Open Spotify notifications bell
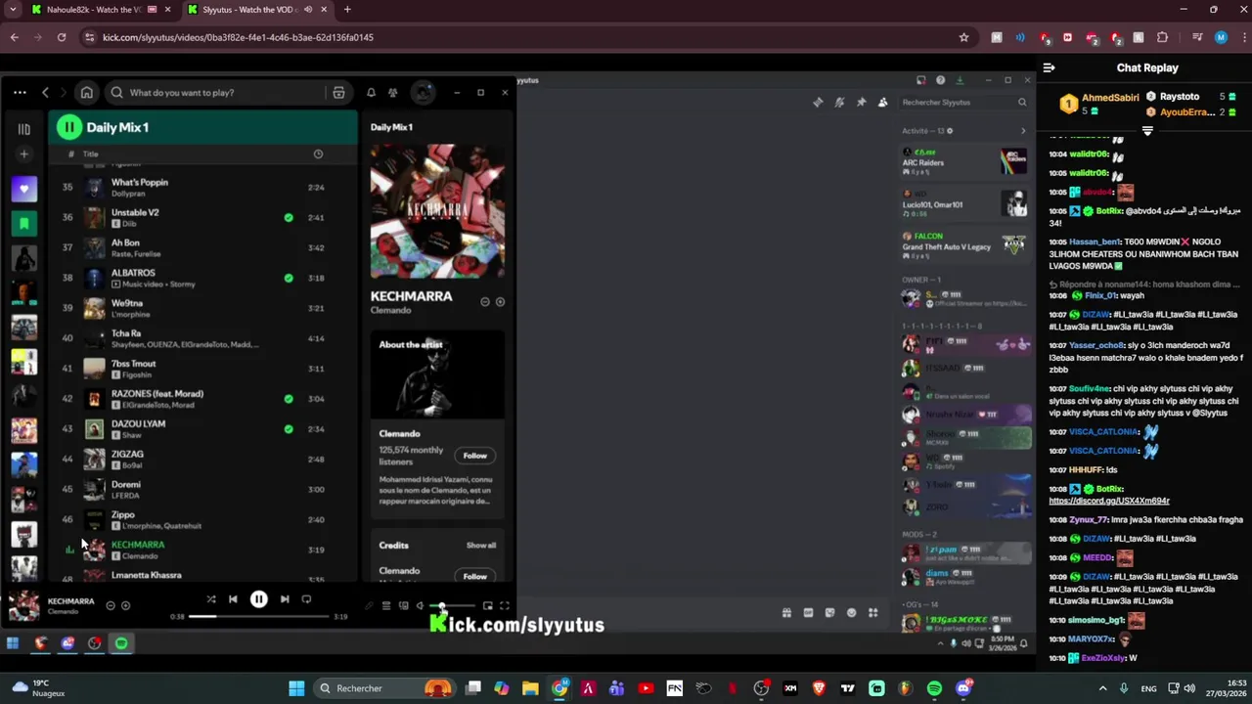The image size is (1252, 704). (371, 93)
